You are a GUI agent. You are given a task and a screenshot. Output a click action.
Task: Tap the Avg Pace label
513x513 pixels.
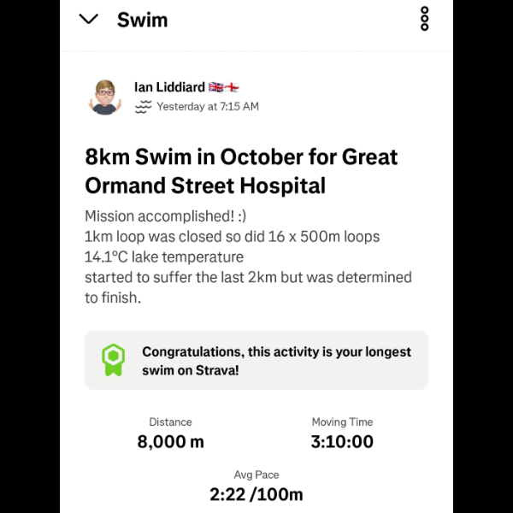click(x=256, y=475)
